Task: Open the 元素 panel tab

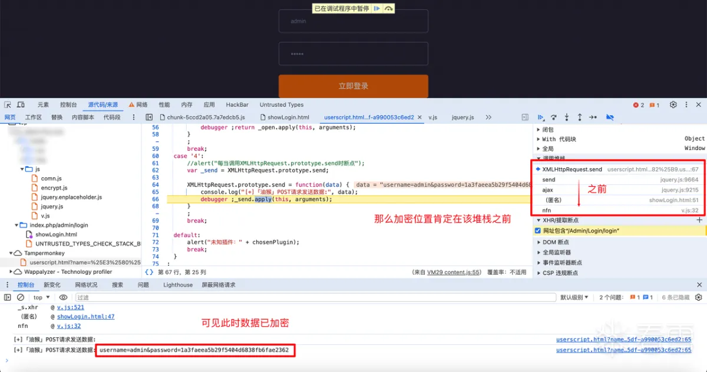Action: coord(44,105)
